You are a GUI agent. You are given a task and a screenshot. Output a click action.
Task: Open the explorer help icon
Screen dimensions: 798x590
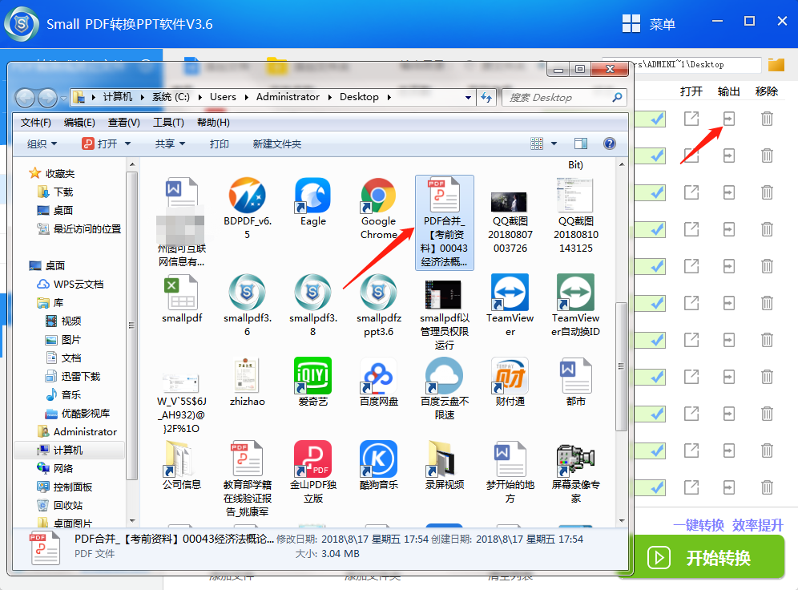click(x=609, y=143)
